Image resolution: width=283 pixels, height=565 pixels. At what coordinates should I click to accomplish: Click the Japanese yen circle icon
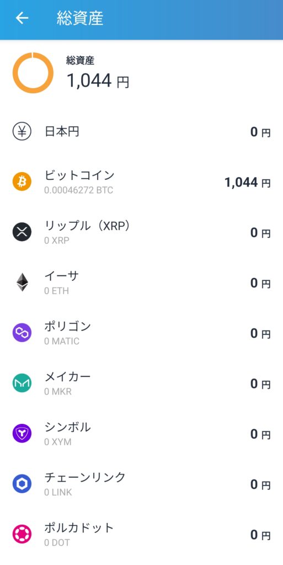point(22,131)
